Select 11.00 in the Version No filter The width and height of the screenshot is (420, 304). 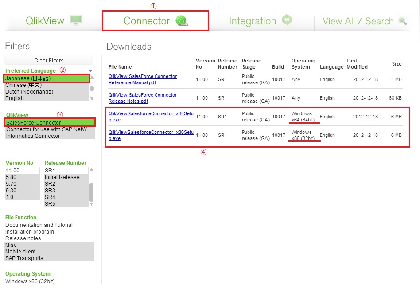23,170
